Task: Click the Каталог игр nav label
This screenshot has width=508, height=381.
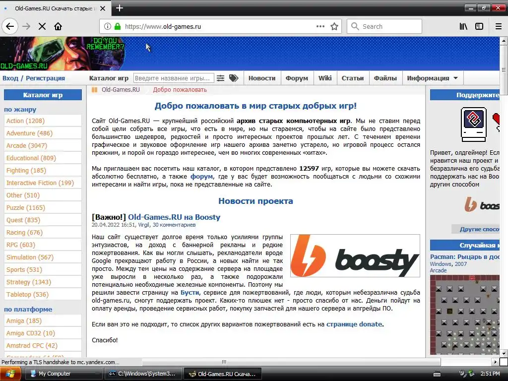Action: pos(109,78)
